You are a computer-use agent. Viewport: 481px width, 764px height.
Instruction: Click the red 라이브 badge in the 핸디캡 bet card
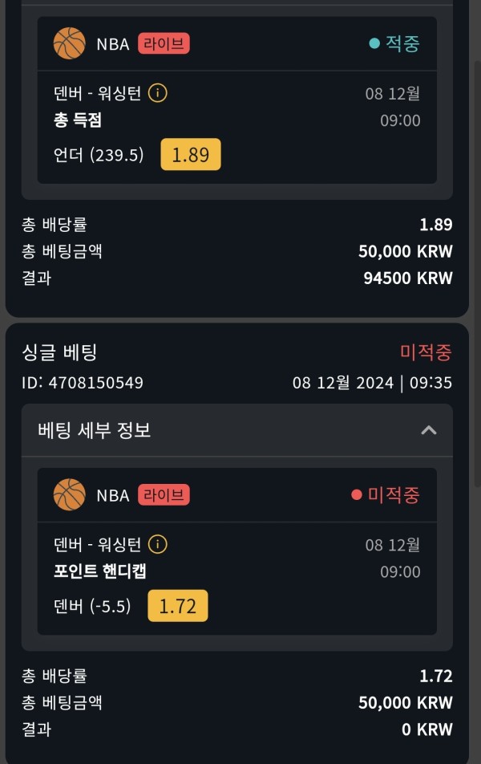(164, 495)
